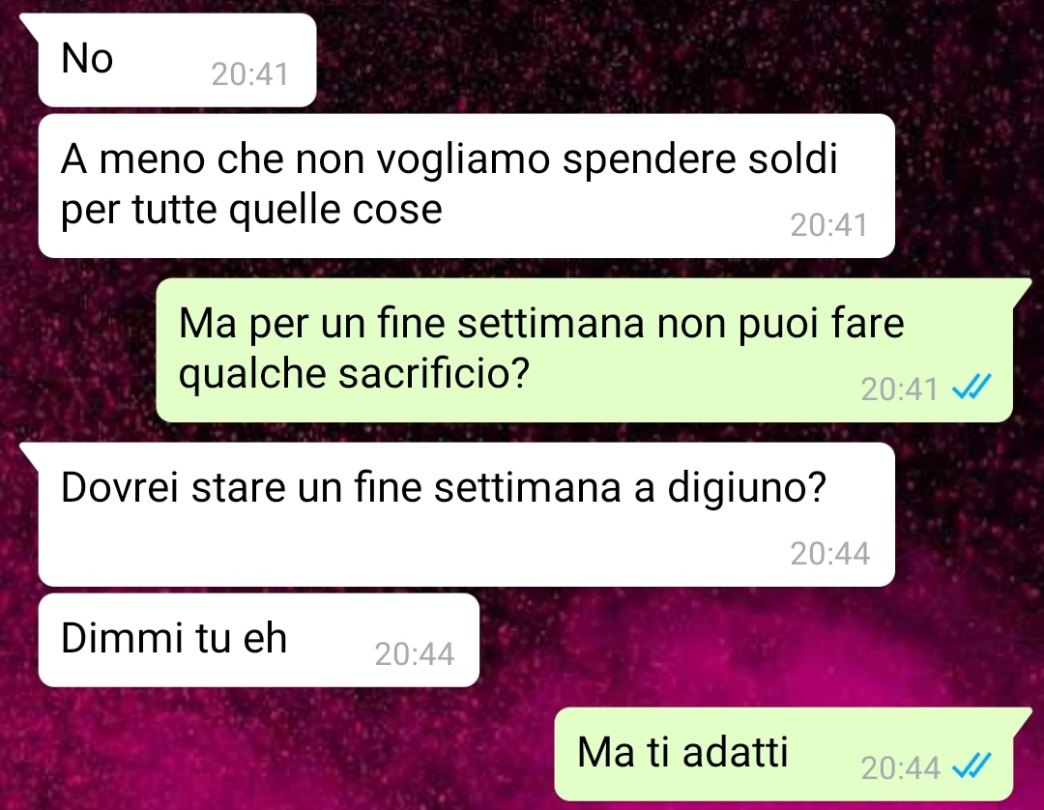Screen dimensions: 1044x810
Task: Click the word 'adatti' in last message
Action: click(735, 752)
